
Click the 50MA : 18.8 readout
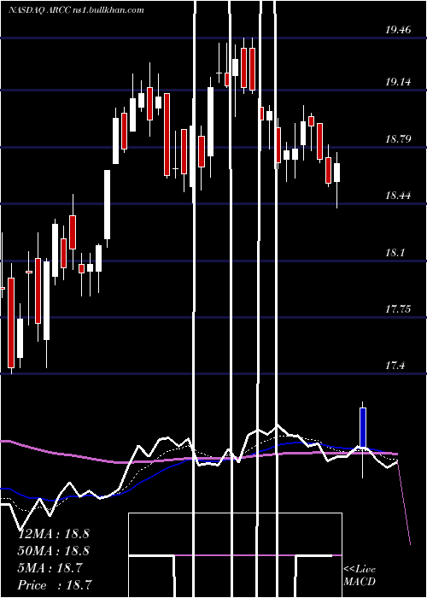53,551
